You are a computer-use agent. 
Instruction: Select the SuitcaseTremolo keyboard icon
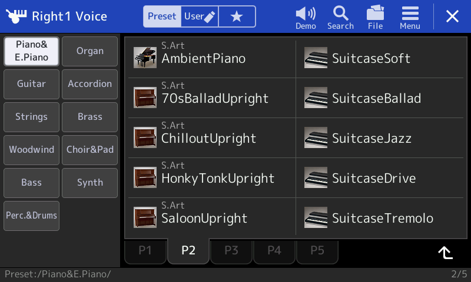pos(316,217)
